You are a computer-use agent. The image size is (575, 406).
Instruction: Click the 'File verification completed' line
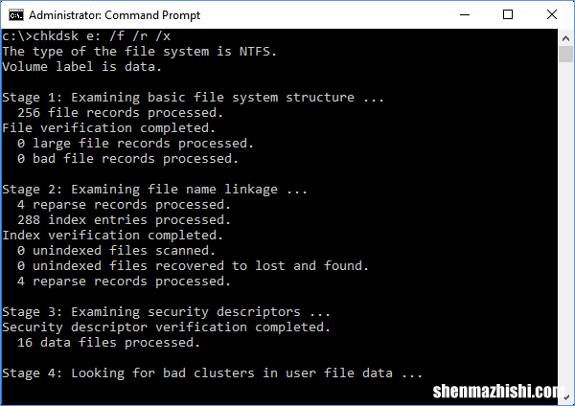109,128
